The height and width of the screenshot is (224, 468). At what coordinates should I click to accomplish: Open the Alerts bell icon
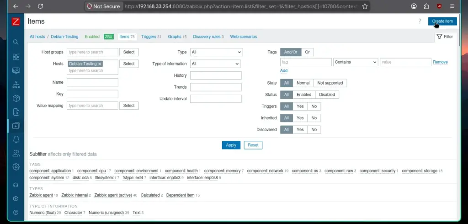[x=16, y=139]
